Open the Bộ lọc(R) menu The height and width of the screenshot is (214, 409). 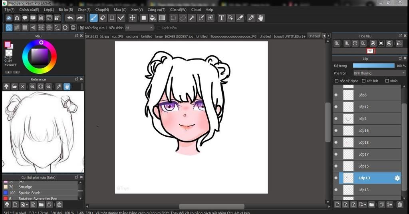click(x=66, y=10)
